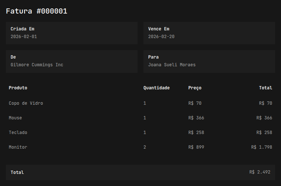Click the Total column header in table

265,88
